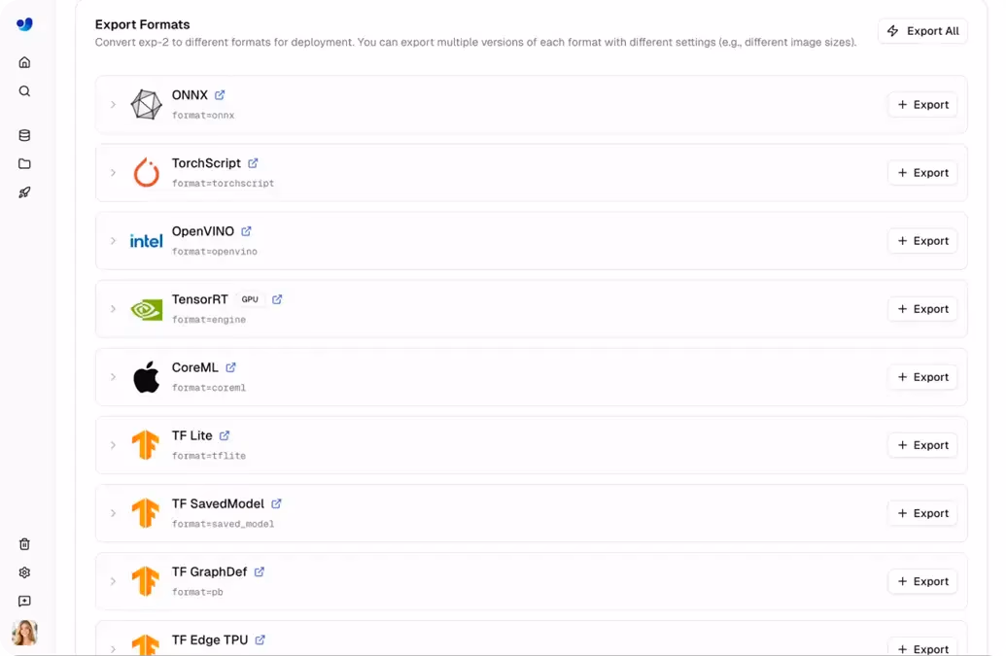Open user profile avatar

pos(24,633)
